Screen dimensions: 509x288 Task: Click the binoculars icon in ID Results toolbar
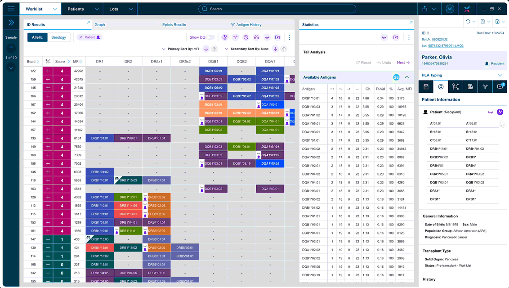tap(256, 37)
